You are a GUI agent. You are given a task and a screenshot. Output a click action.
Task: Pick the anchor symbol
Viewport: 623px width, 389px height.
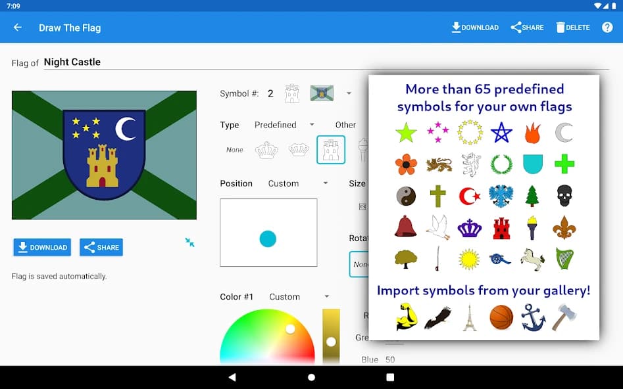[x=532, y=317]
